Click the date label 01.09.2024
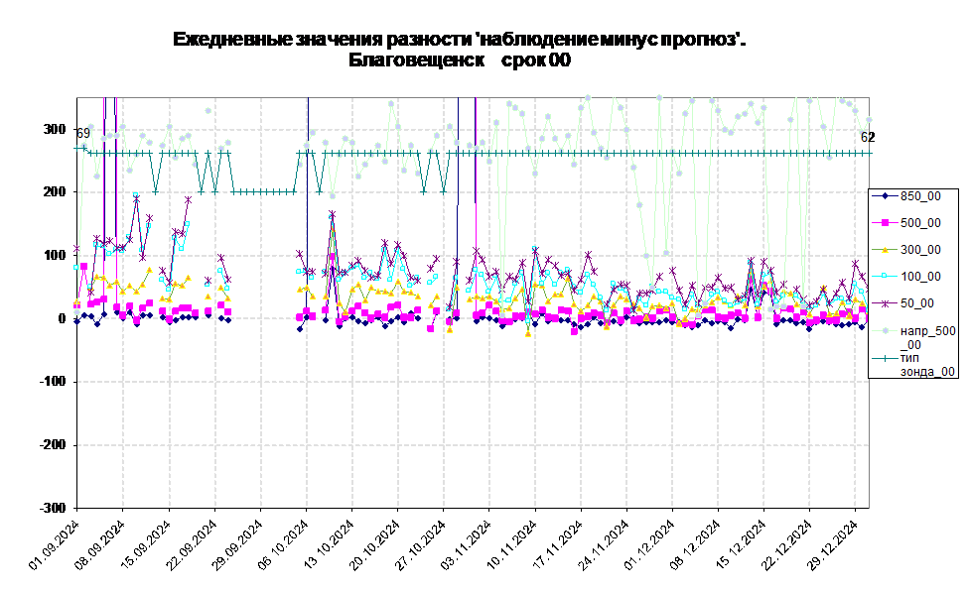 pyautogui.click(x=55, y=544)
